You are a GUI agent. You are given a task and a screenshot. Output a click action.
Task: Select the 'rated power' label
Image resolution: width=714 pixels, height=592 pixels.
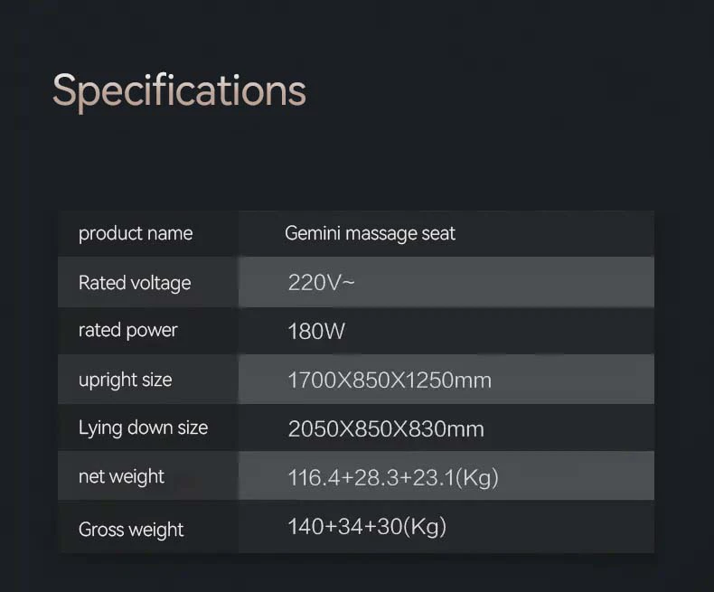coord(127,330)
